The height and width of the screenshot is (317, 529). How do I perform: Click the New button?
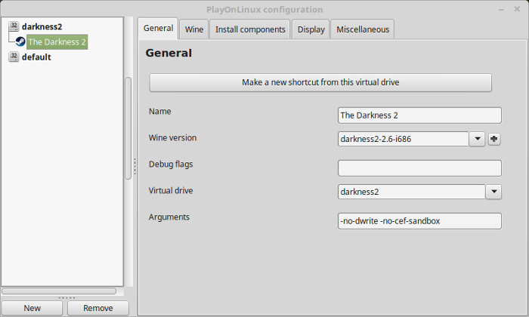[32, 308]
